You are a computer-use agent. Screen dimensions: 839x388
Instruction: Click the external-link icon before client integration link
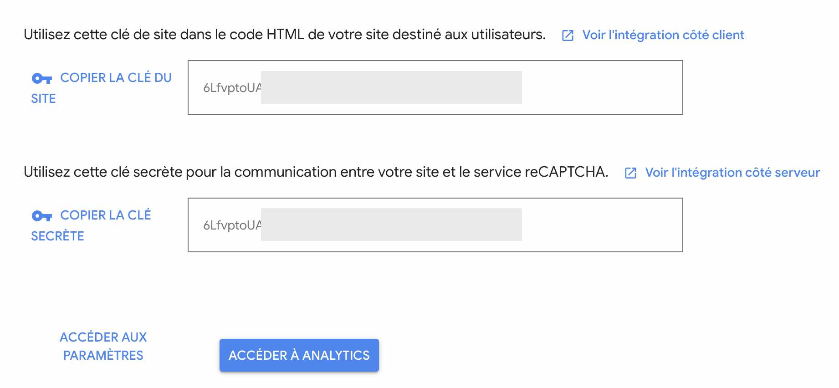tap(568, 35)
